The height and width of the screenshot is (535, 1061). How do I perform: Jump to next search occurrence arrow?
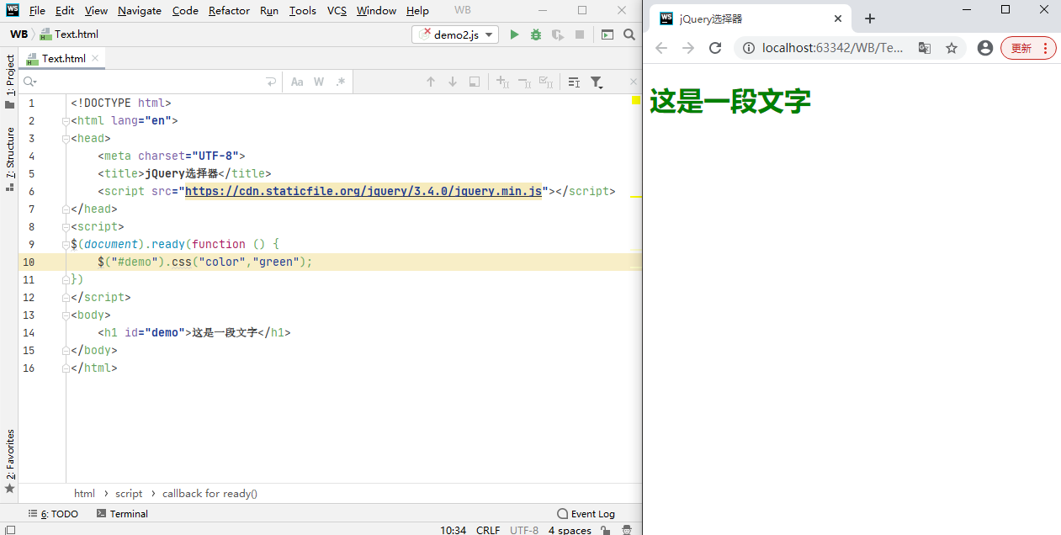(453, 82)
